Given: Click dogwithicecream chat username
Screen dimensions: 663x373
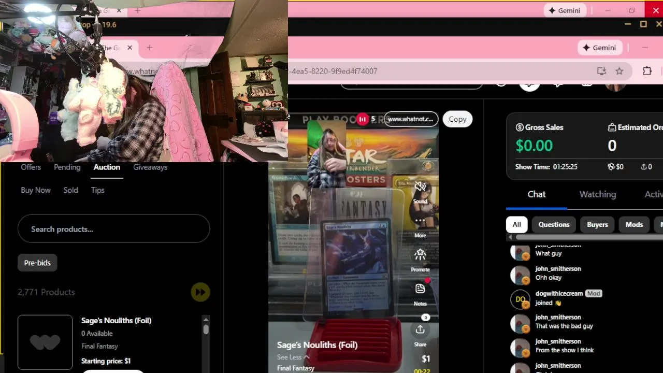Looking at the screenshot, I should [x=559, y=293].
